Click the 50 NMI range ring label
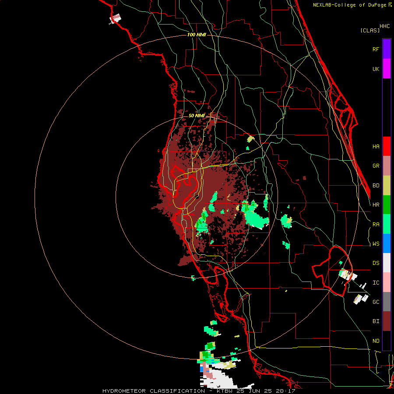Viewport: 394px width, 394px height. tap(197, 116)
